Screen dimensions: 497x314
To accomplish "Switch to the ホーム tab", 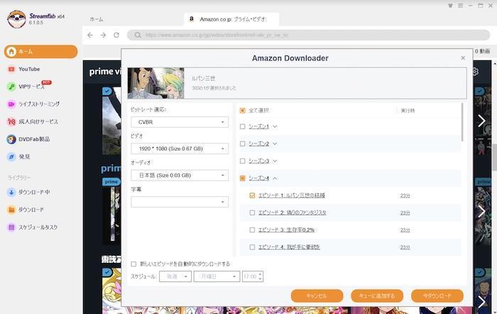I will tap(97, 19).
